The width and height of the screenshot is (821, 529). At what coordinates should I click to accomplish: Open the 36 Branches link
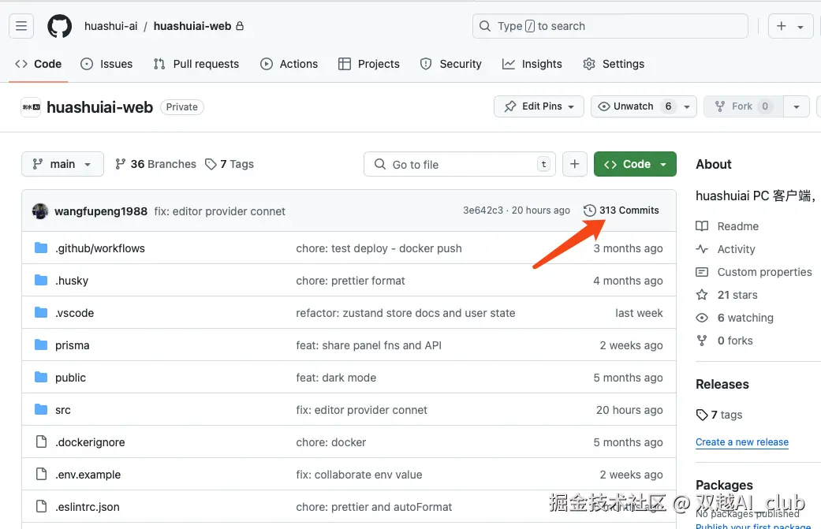tap(155, 164)
